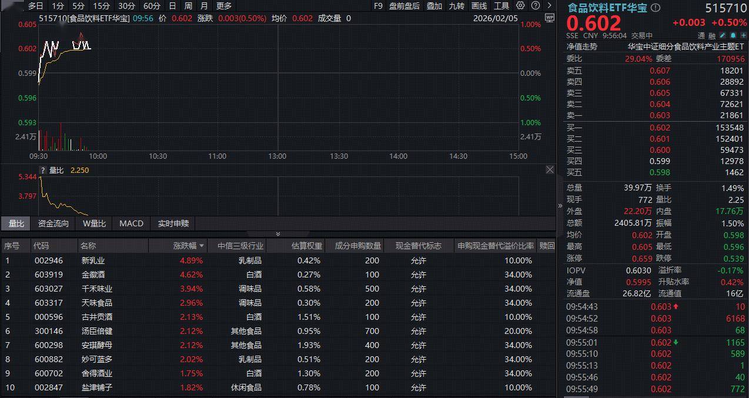Click the question mark beside 量比 indicator
This screenshot has width=749, height=398.
click(x=42, y=170)
